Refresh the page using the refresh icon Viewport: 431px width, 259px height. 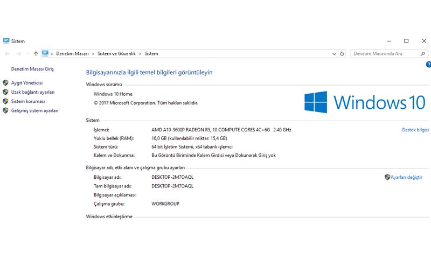pos(342,54)
